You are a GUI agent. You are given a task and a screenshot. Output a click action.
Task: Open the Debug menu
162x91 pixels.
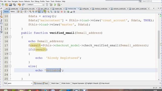click(37, 1)
